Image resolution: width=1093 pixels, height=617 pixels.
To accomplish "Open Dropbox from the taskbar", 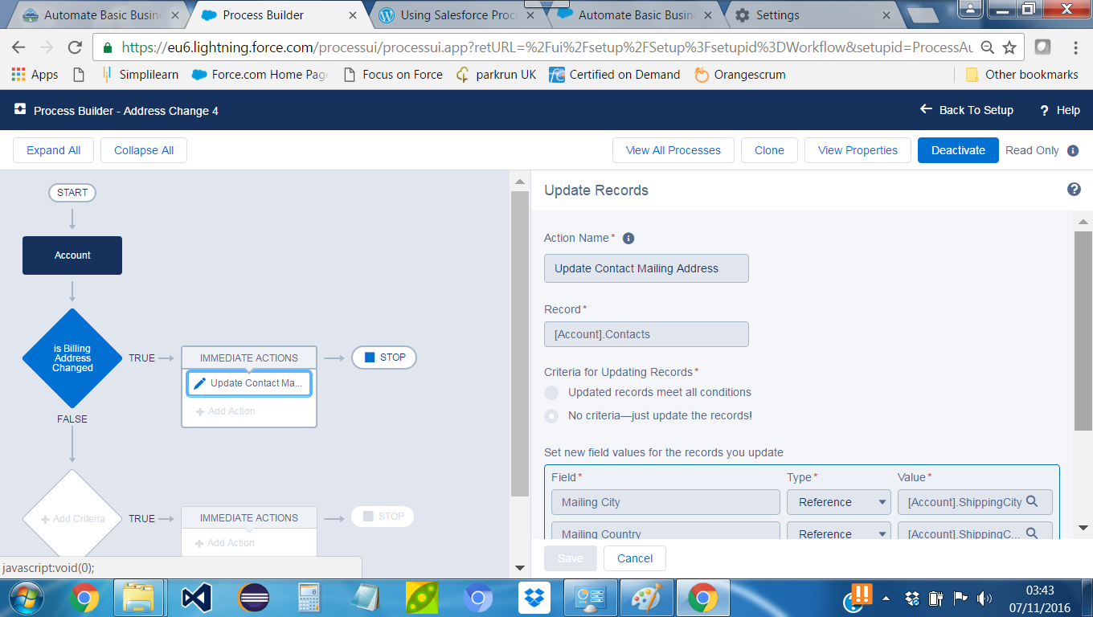I will click(534, 598).
